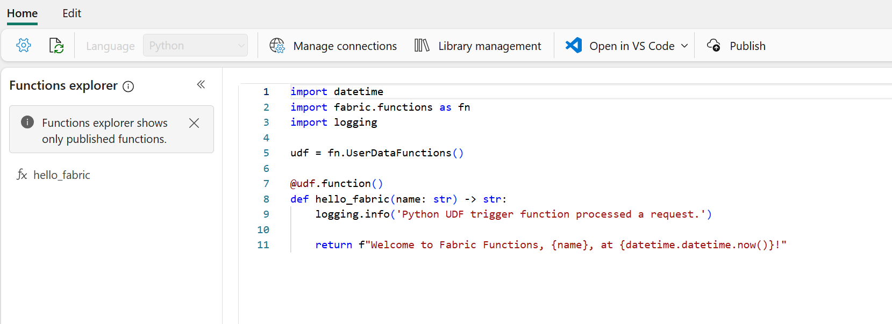Open Library management

tap(478, 46)
